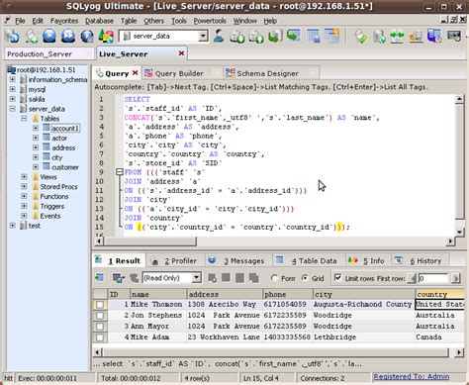This screenshot has width=469, height=385.
Task: Tick the checkbox for Ann Mayor row
Action: (x=100, y=327)
